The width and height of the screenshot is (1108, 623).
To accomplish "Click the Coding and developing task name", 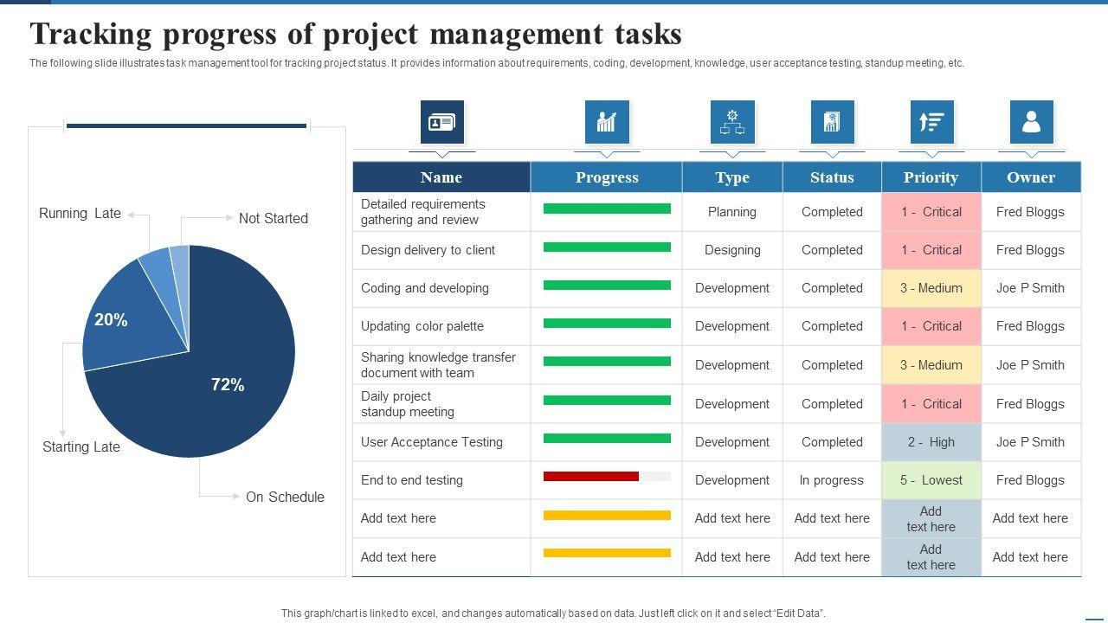I will 425,288.
